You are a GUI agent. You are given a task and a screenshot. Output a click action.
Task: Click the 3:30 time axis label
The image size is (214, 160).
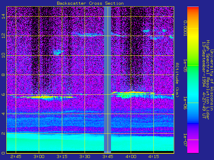(x=85, y=157)
